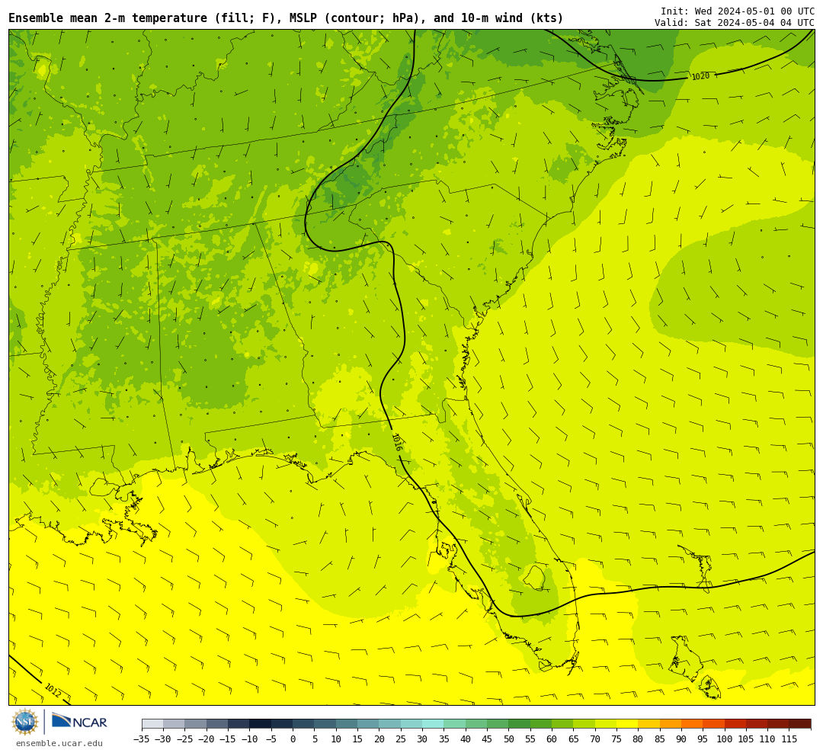Click the colorbar tick label -35
The image size is (823, 753).
142,739
